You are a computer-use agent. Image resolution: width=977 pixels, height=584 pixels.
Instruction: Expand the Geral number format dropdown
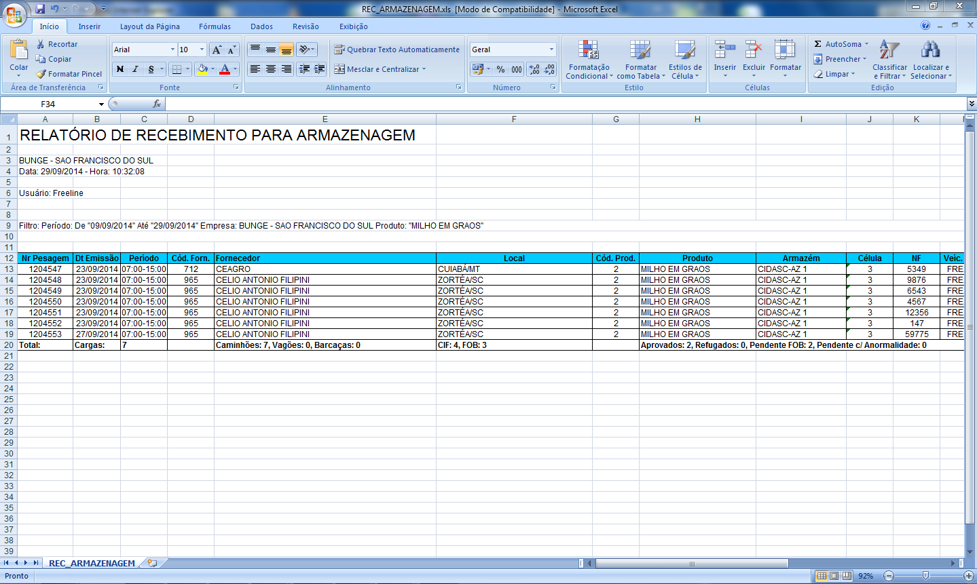coord(551,50)
